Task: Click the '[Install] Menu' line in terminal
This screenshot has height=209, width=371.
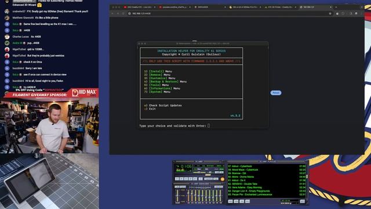Action: 158,71
